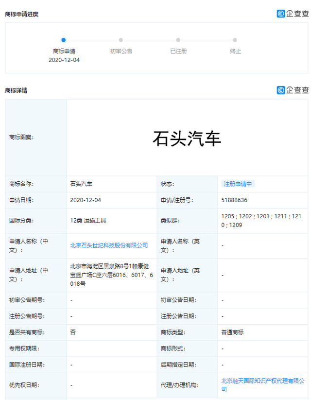Click the 初审公告 step label

click(121, 51)
